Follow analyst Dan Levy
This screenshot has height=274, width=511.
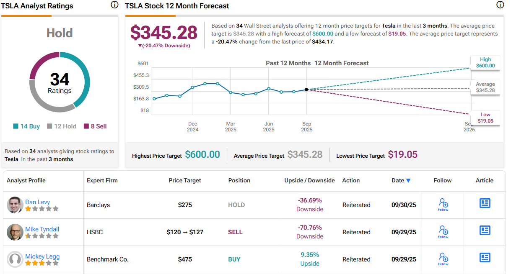tap(443, 204)
